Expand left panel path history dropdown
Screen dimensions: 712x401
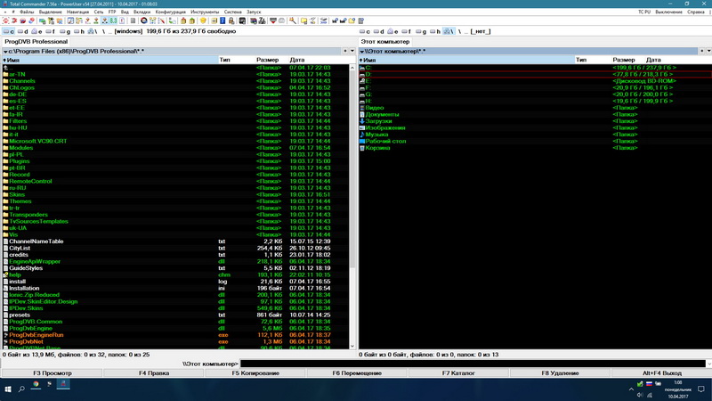[5, 51]
